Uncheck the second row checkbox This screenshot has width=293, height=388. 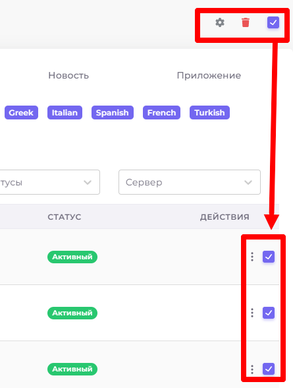(x=269, y=313)
